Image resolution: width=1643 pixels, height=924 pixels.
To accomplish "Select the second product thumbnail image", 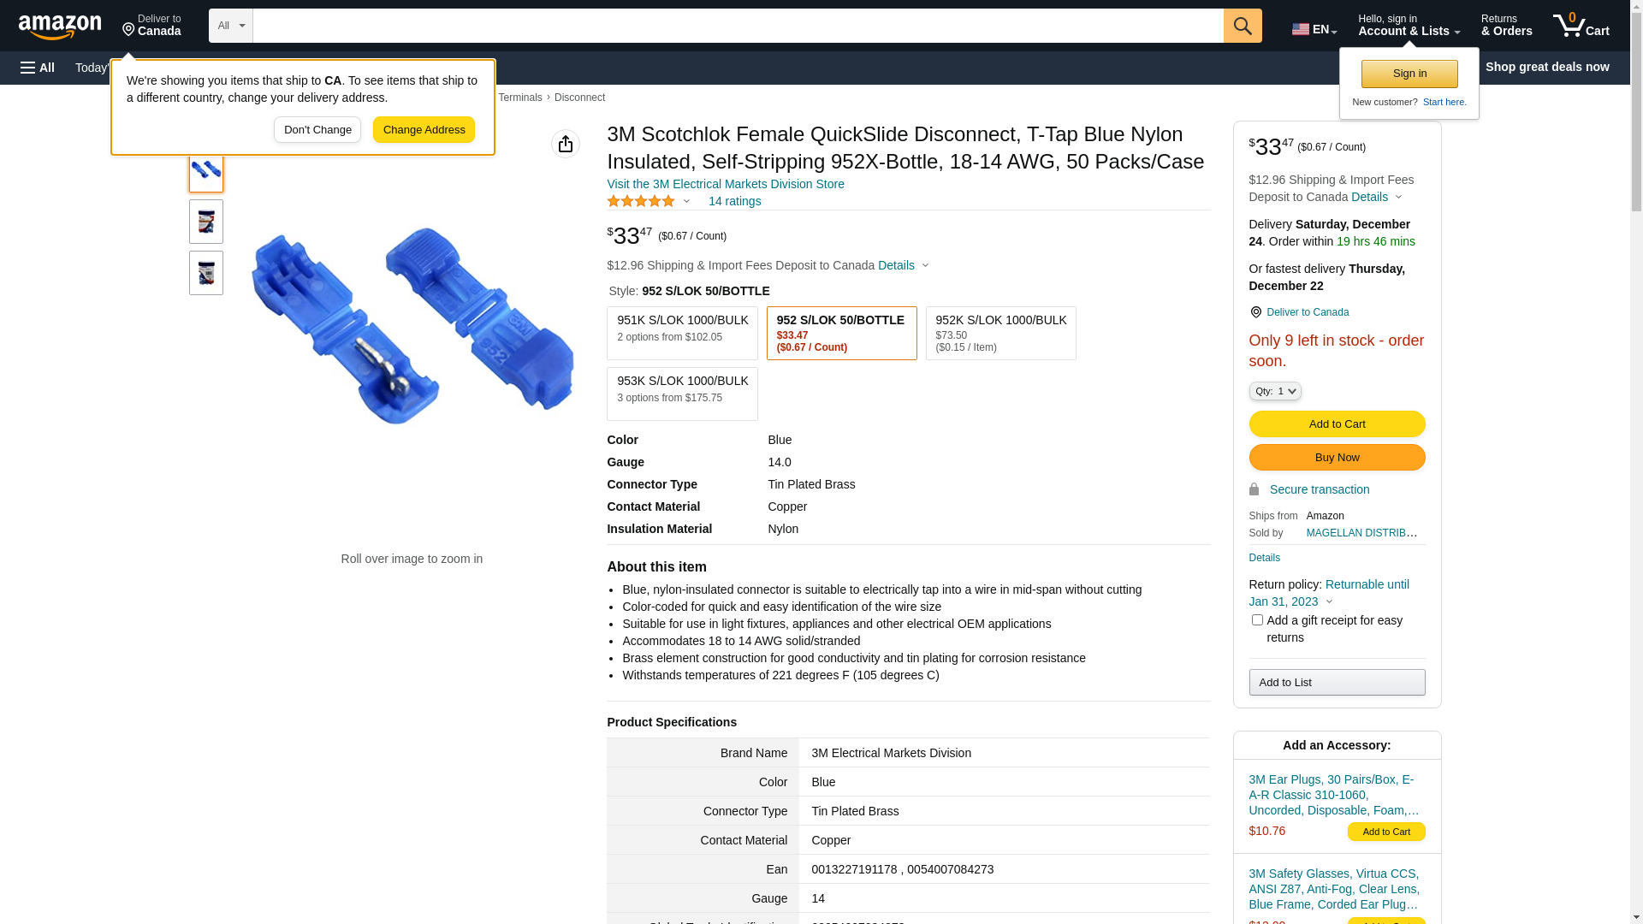I will point(206,222).
